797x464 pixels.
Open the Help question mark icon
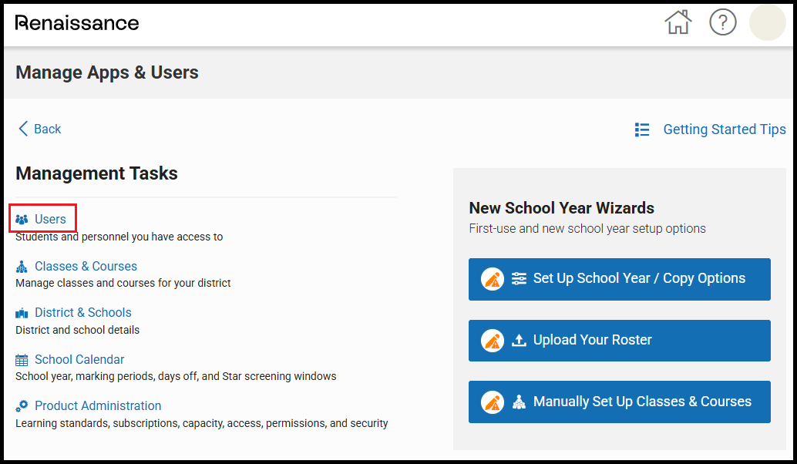(722, 22)
